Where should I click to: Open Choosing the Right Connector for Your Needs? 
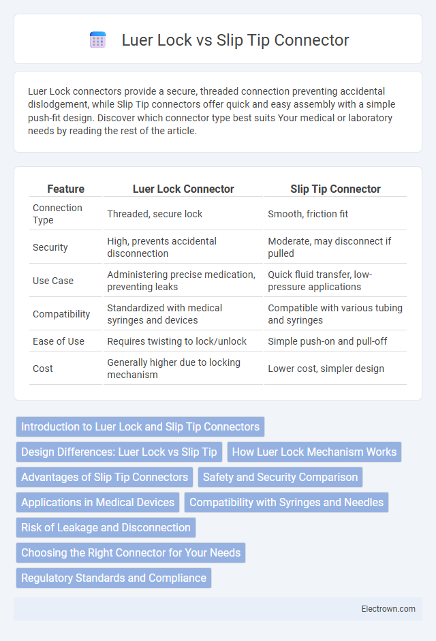click(131, 552)
